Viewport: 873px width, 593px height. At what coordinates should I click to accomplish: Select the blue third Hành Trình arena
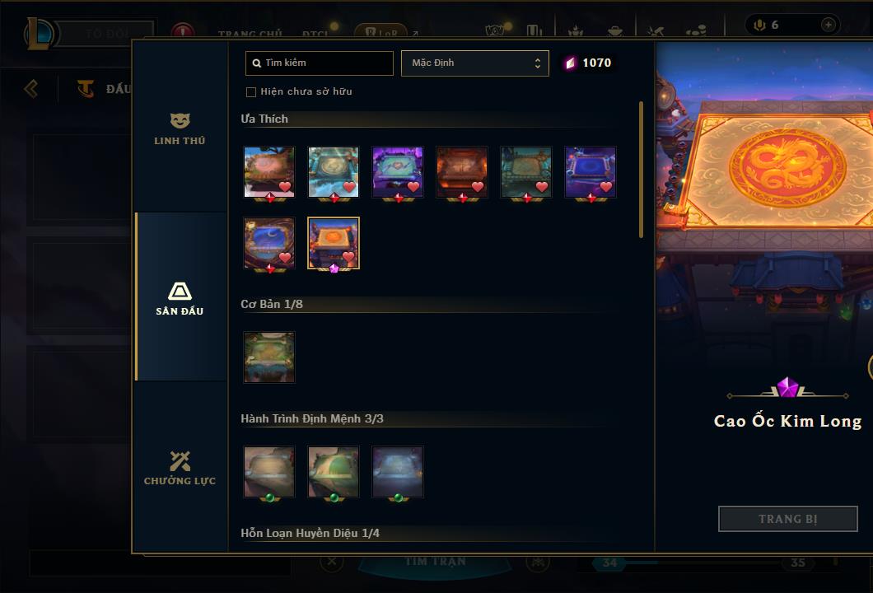[398, 472]
